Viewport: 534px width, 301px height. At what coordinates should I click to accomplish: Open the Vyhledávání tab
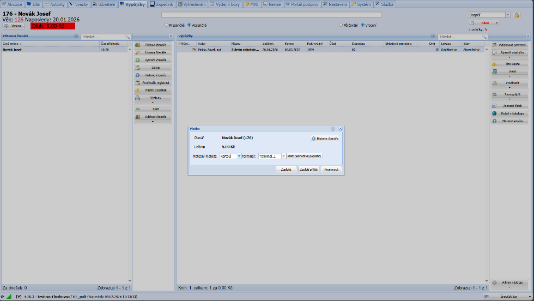(193, 4)
